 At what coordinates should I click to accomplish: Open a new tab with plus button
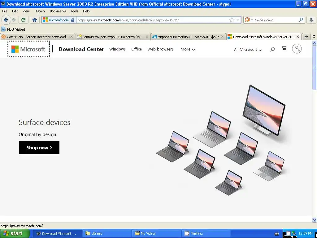click(306, 37)
